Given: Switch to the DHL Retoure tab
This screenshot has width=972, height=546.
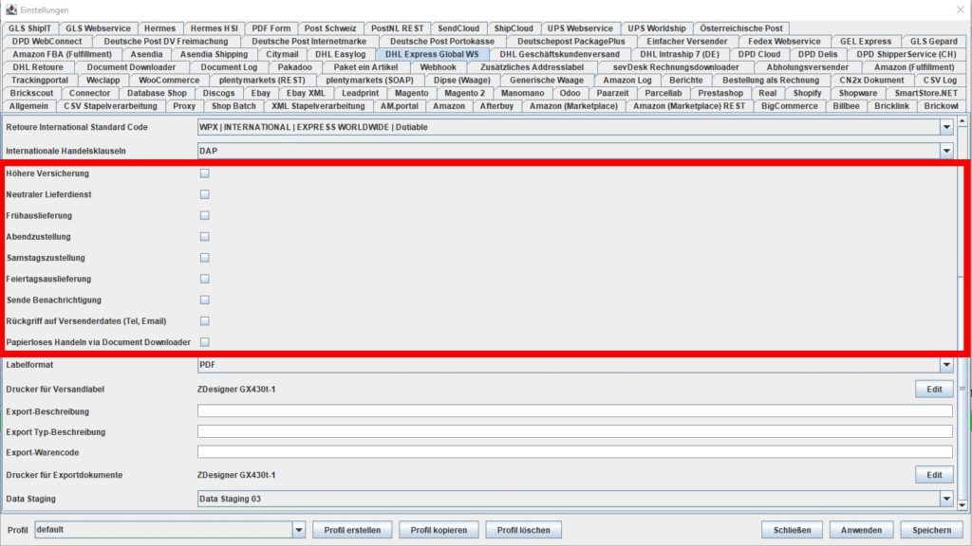Looking at the screenshot, I should tap(38, 67).
